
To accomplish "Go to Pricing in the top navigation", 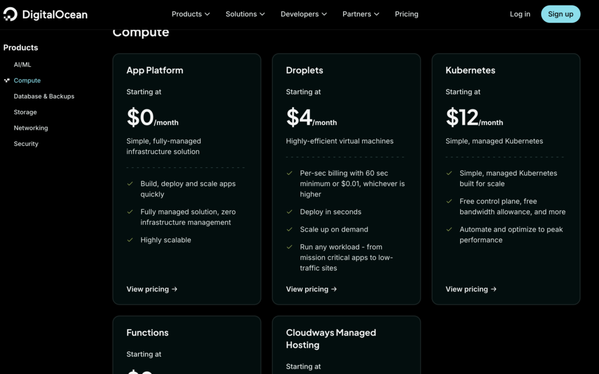I will 407,14.
